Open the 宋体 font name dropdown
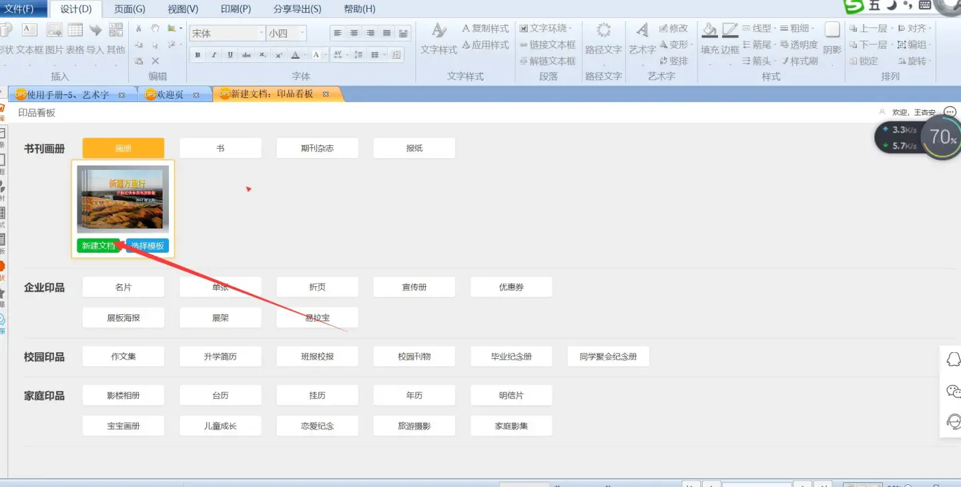The height and width of the screenshot is (487, 961). pos(261,33)
